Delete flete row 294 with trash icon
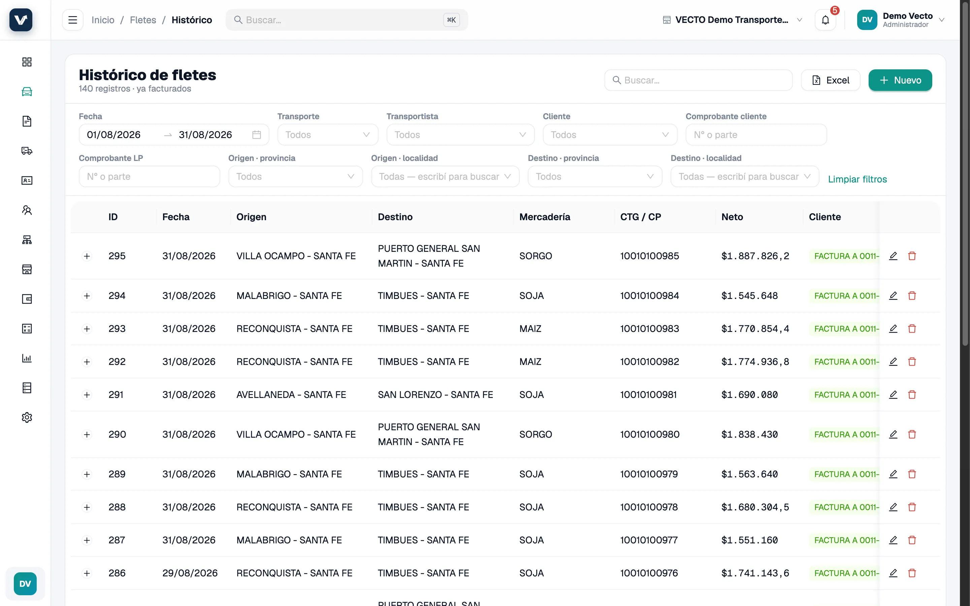970x606 pixels. point(912,295)
